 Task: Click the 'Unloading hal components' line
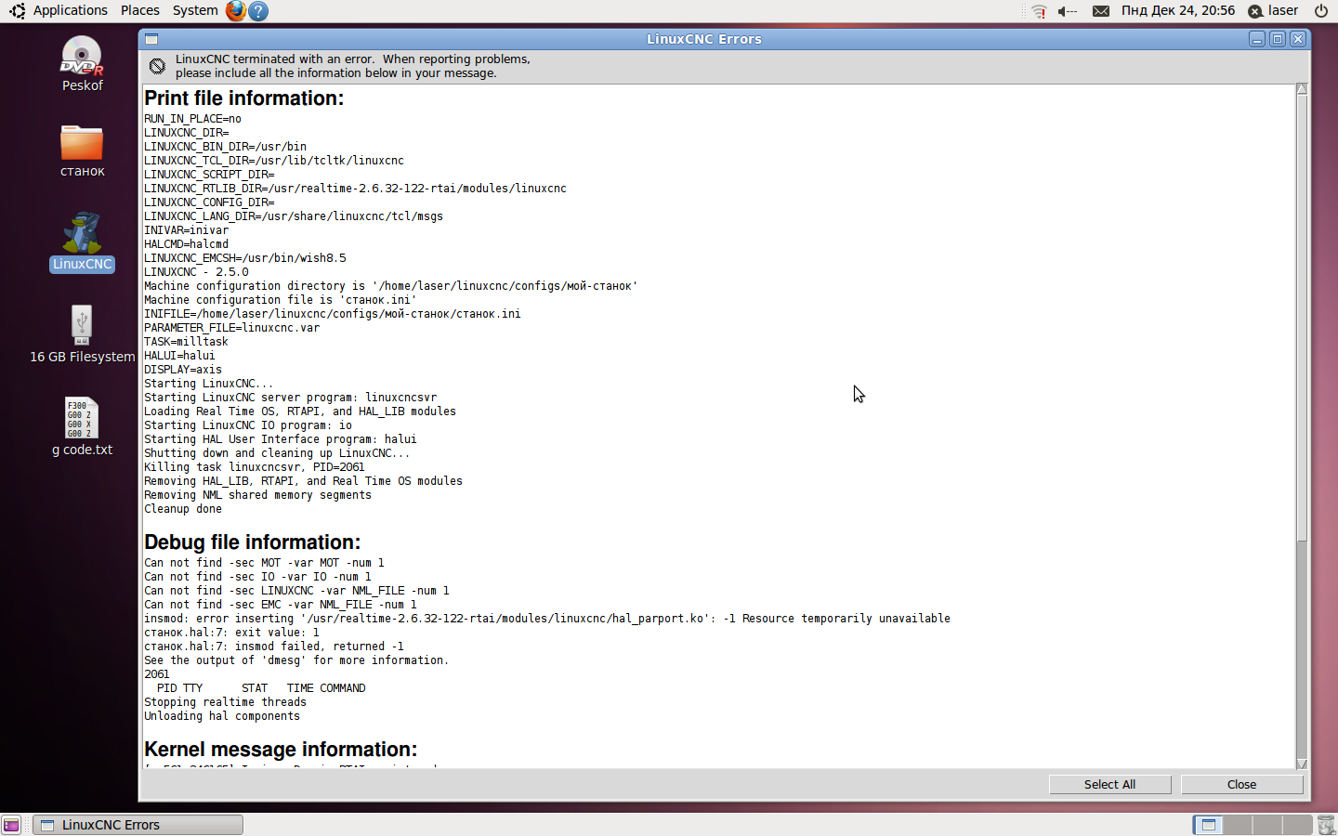[222, 716]
